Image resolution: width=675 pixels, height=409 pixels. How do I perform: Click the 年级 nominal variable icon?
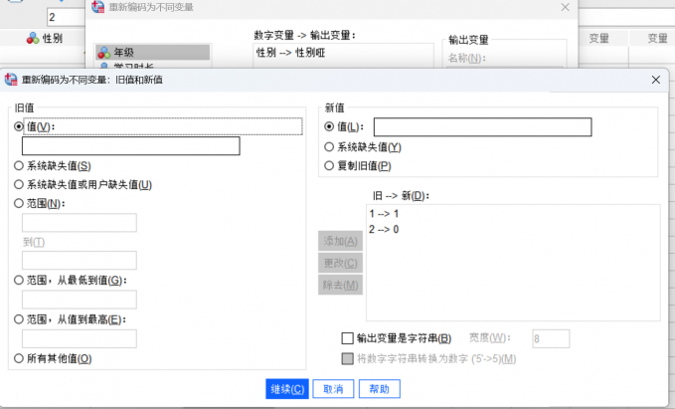[x=103, y=53]
